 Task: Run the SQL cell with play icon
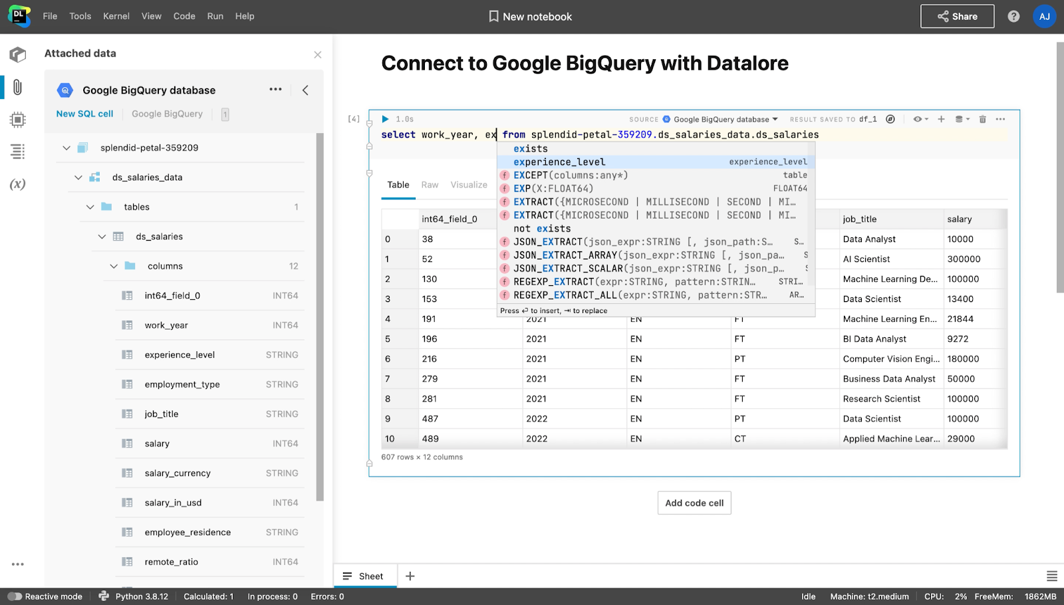[385, 119]
